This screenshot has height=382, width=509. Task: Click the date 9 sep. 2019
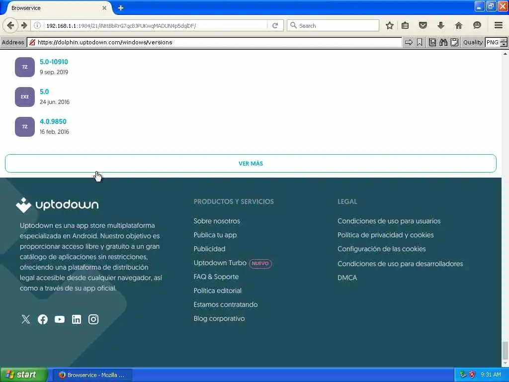(x=54, y=72)
